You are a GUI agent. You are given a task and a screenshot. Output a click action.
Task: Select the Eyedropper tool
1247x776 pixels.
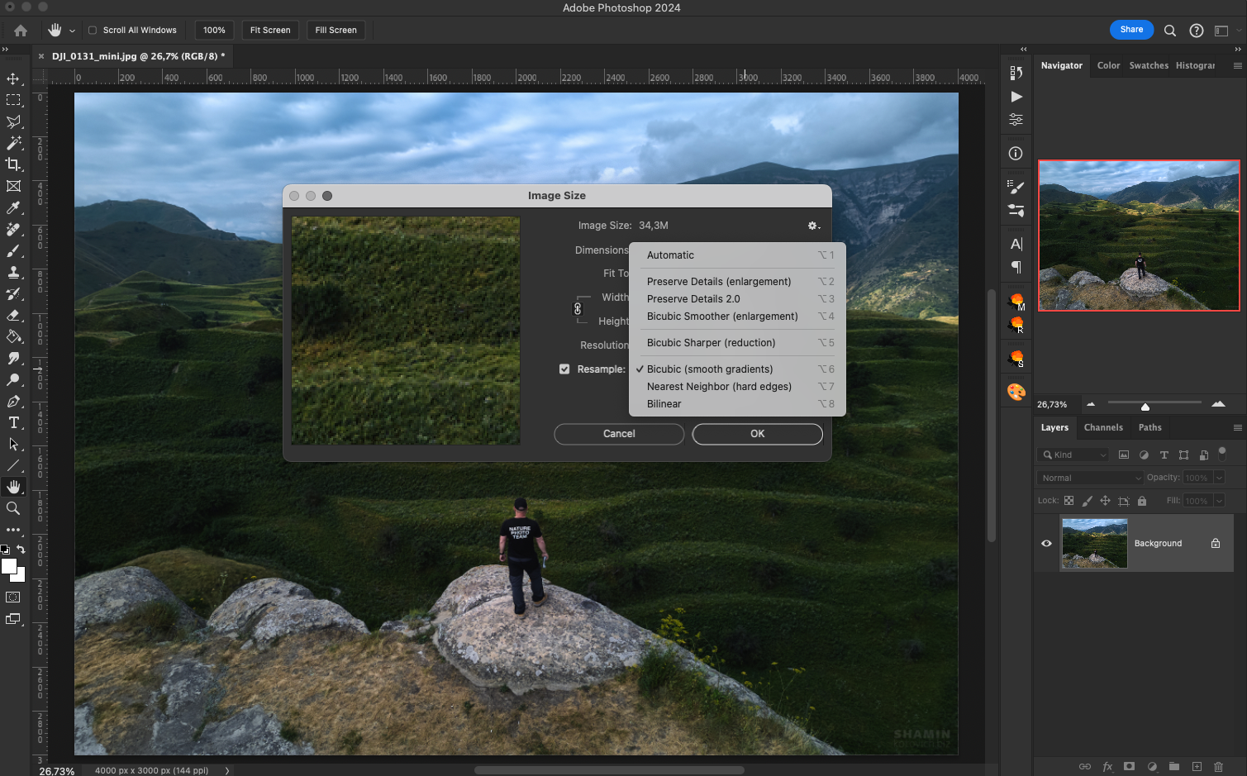point(13,207)
